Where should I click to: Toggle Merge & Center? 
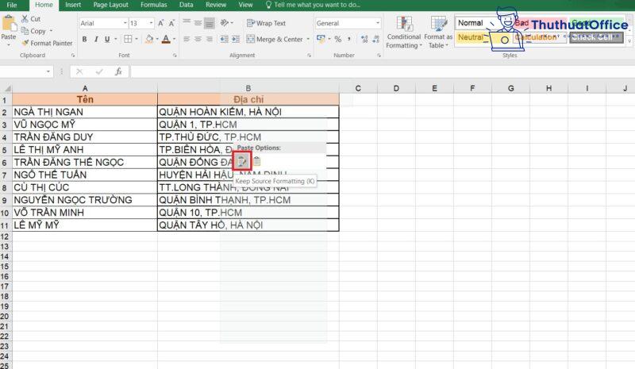click(275, 40)
